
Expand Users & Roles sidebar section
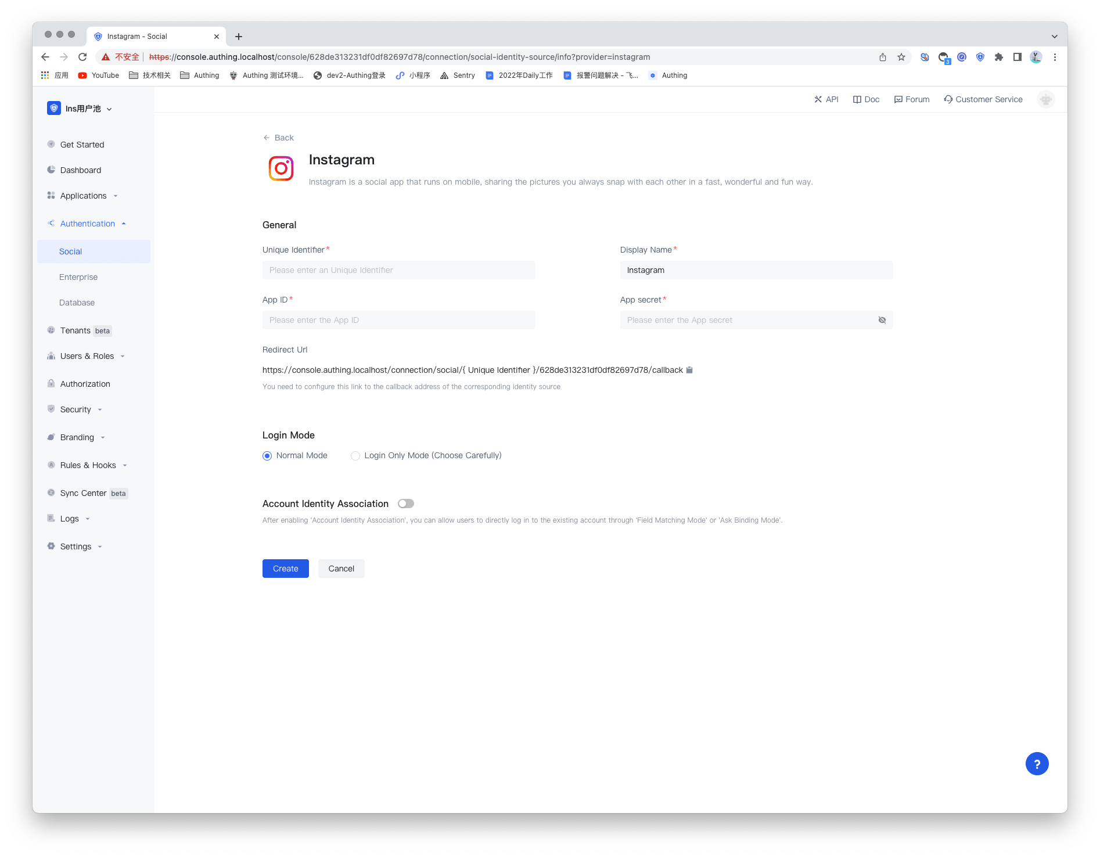point(87,356)
